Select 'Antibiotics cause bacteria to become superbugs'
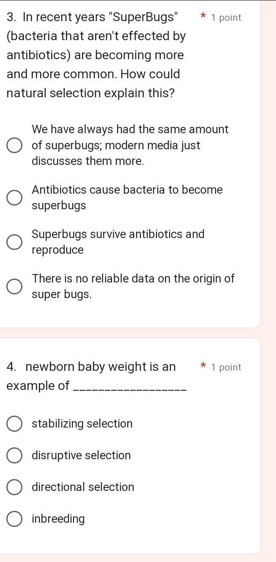Viewport: 276px width, 562px height. pyautogui.click(x=14, y=197)
